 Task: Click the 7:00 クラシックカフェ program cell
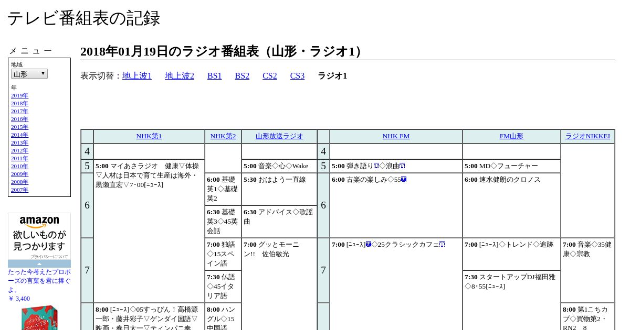396,284
